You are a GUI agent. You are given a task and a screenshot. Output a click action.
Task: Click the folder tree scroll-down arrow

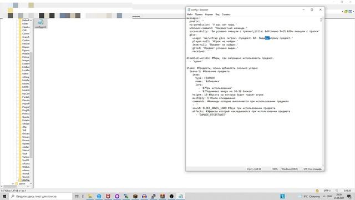click(x=31, y=183)
